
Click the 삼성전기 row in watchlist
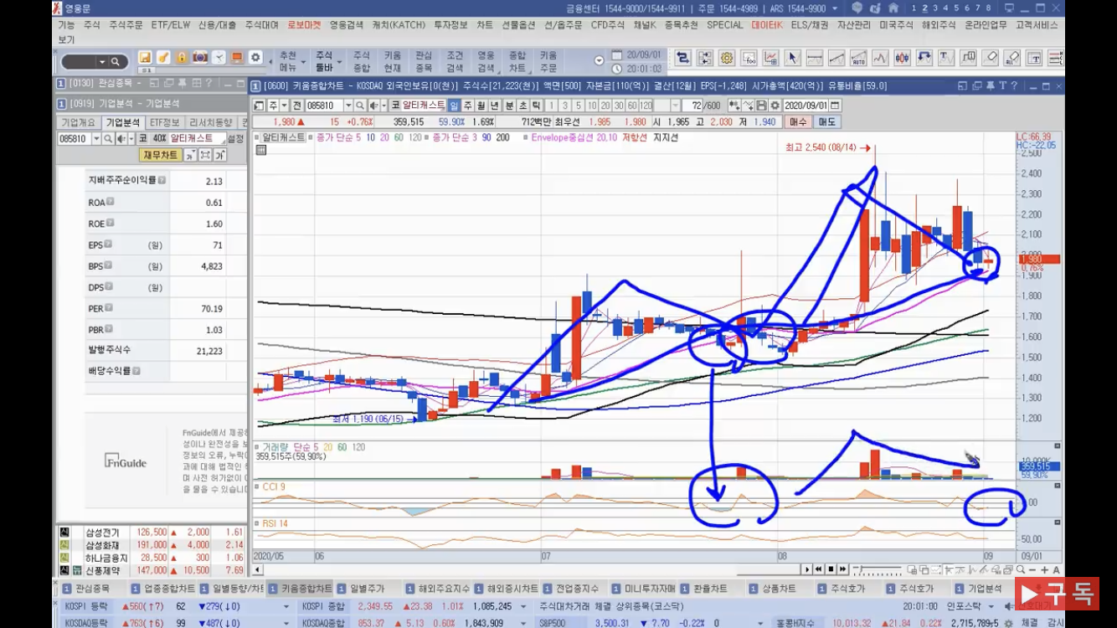(x=152, y=533)
